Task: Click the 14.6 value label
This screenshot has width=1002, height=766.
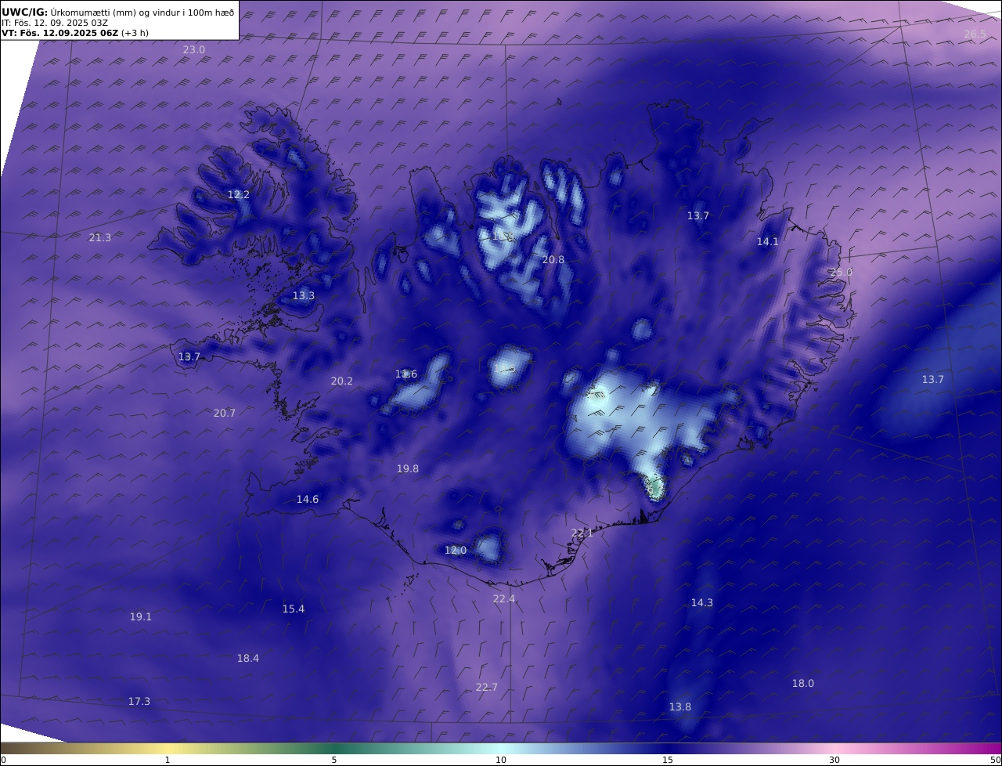Action: coord(308,500)
